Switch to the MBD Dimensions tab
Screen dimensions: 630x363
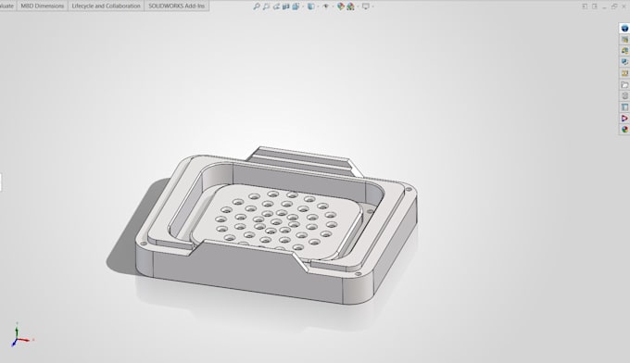(43, 6)
